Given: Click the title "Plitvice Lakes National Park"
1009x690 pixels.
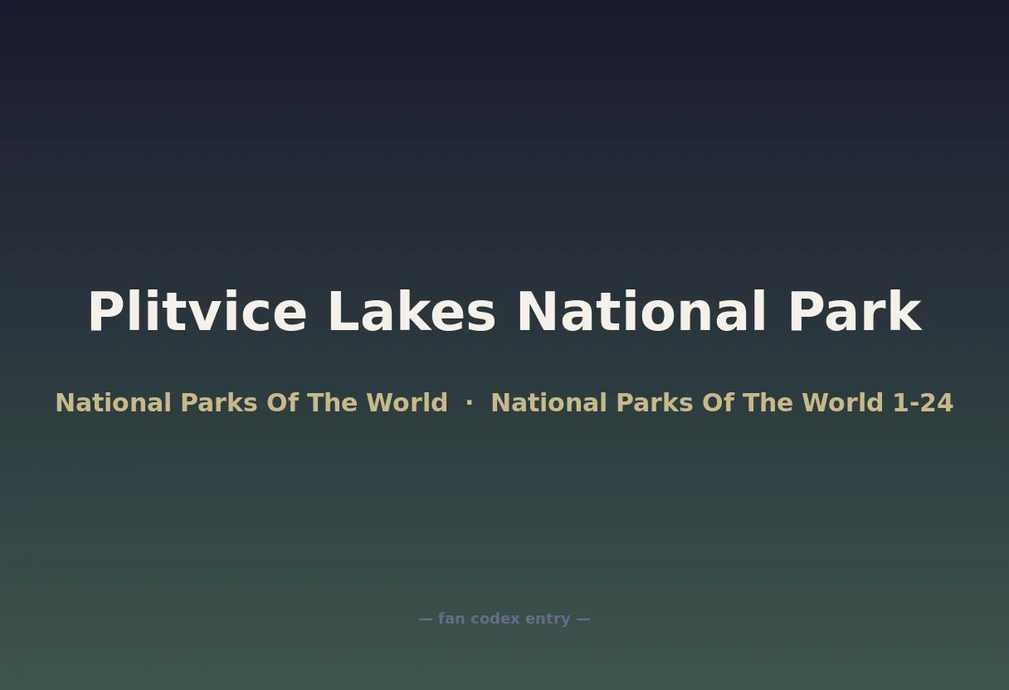Looking at the screenshot, I should pyautogui.click(x=504, y=313).
